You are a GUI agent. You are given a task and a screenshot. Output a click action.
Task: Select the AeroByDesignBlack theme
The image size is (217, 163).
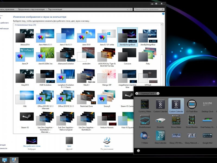click(x=127, y=37)
